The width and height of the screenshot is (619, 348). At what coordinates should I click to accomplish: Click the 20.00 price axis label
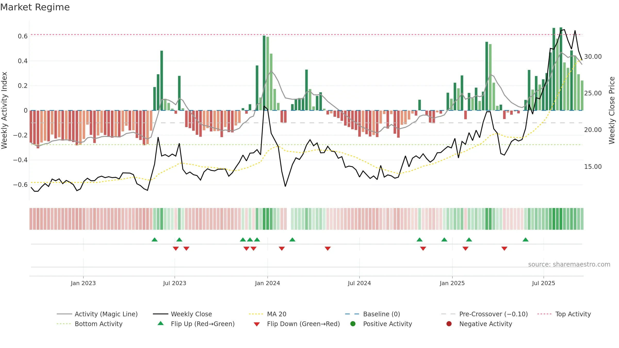[593, 130]
